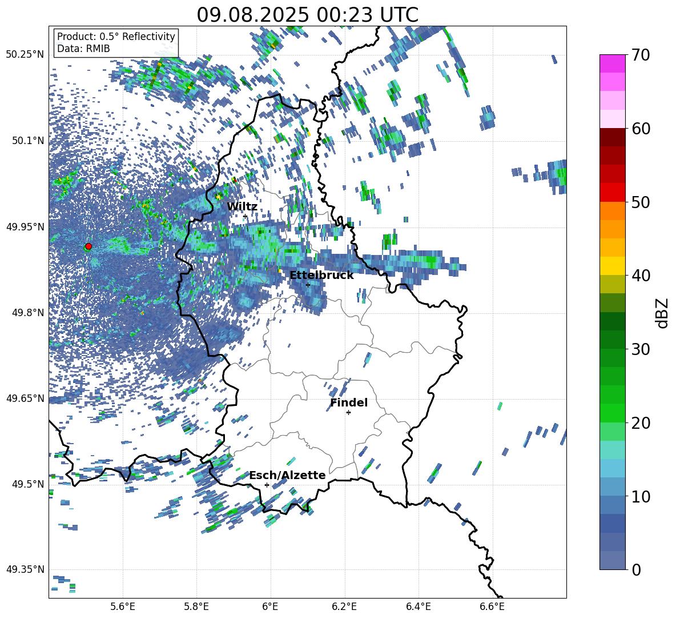
Task: Click the 40 tick on colorbar
Action: (641, 276)
